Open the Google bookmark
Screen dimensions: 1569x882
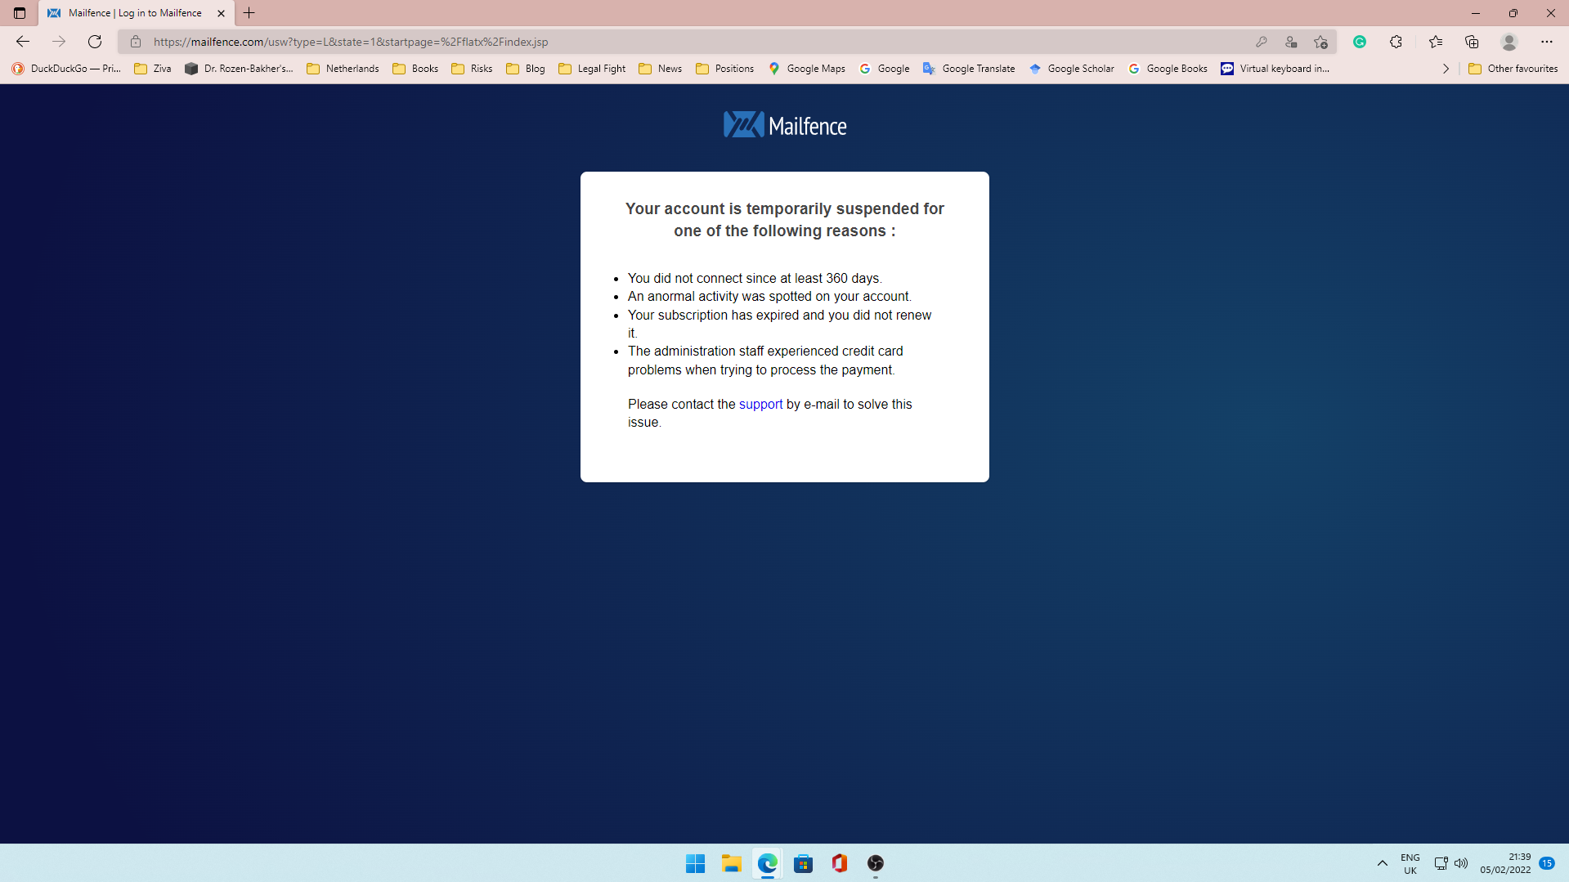click(885, 69)
